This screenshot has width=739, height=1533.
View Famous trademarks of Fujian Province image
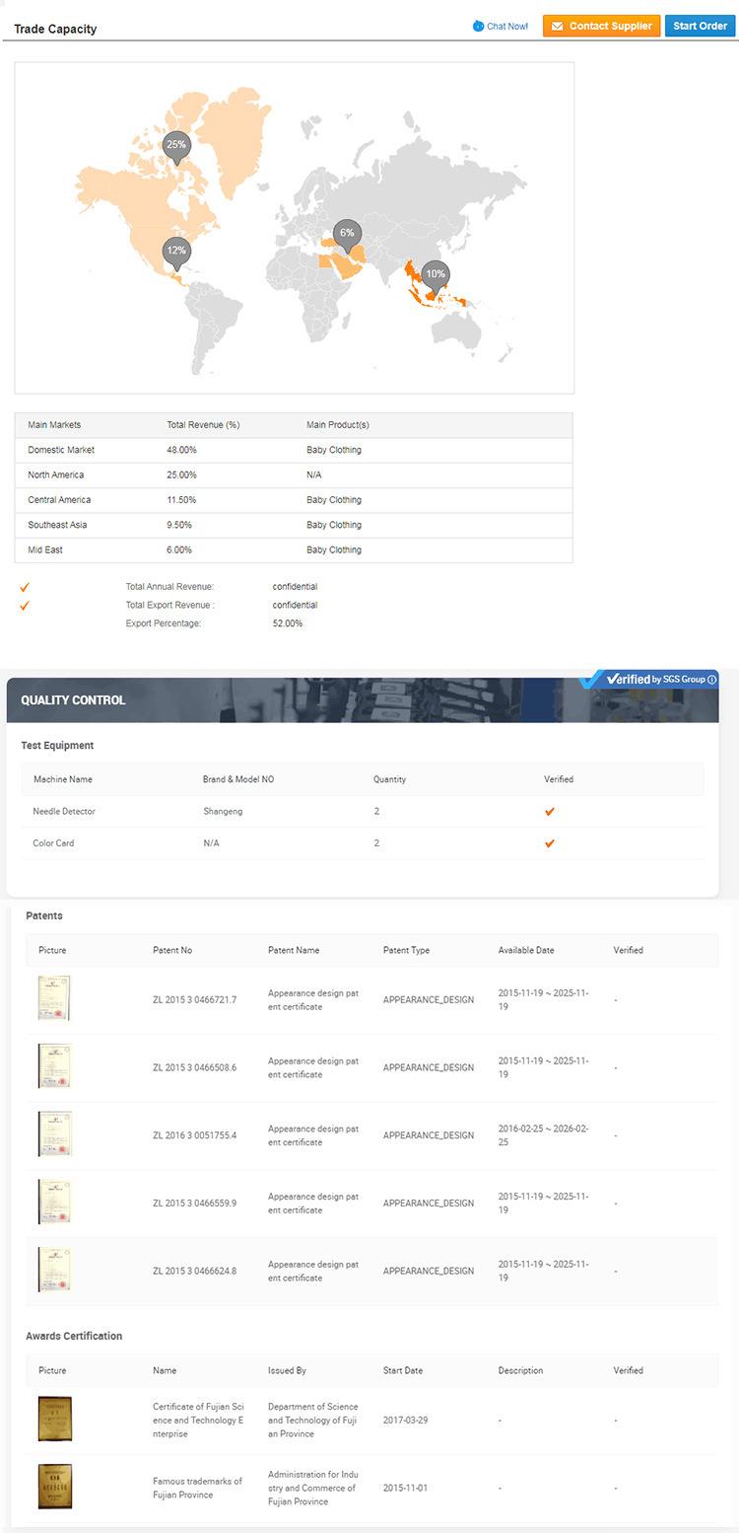pos(54,1487)
